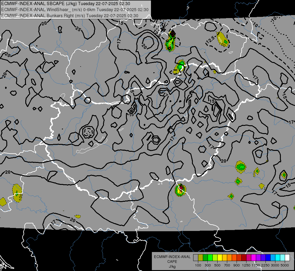Click the bright cyan legend swatch
The width and height of the screenshot is (295, 271).
(278, 258)
